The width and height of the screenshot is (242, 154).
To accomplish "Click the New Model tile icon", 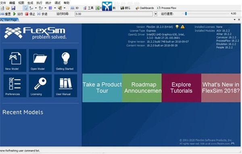I will [15, 60].
